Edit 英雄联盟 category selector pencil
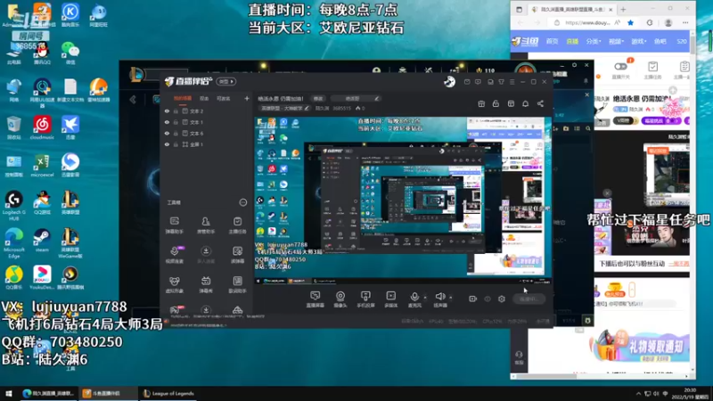The width and height of the screenshot is (713, 401). pos(307,108)
